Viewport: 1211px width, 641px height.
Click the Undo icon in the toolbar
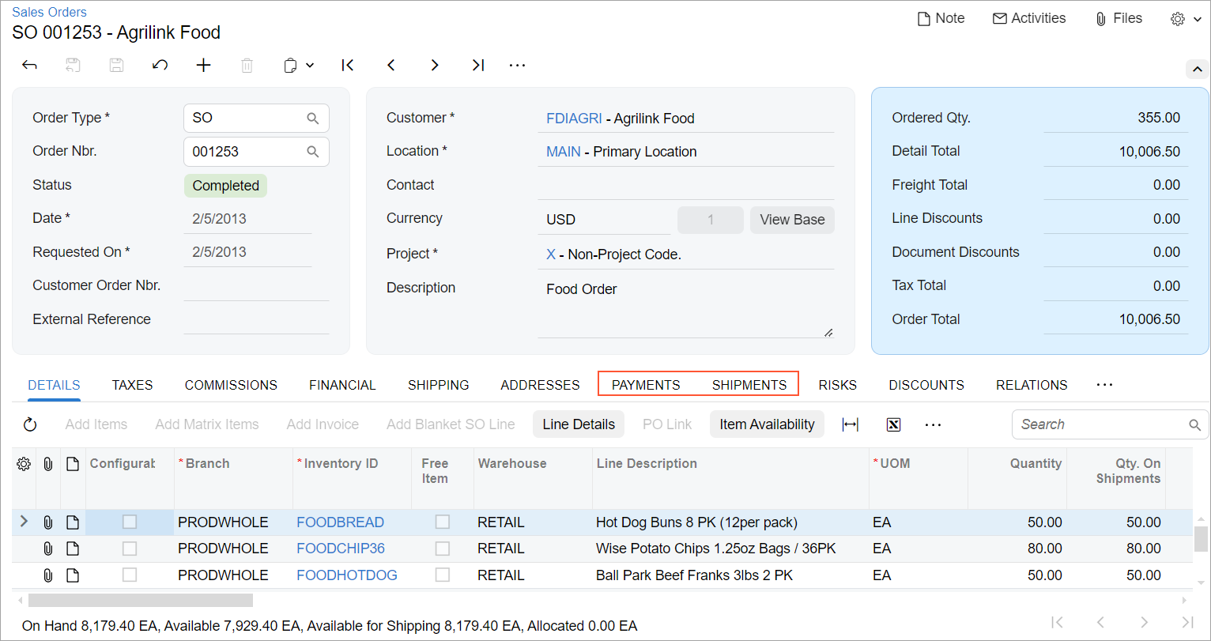click(x=160, y=66)
